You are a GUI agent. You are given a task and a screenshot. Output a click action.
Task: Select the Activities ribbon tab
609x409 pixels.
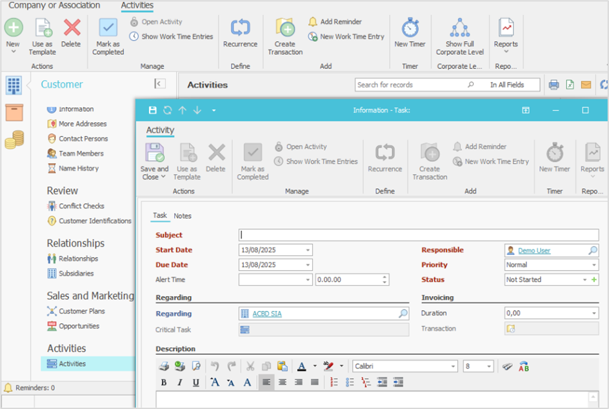pyautogui.click(x=137, y=6)
